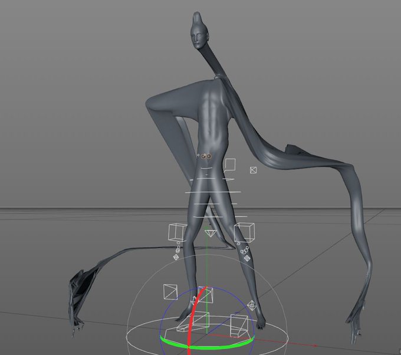Select the diamond controller below the left knee cube
This screenshot has height=355, width=401.
click(x=176, y=257)
